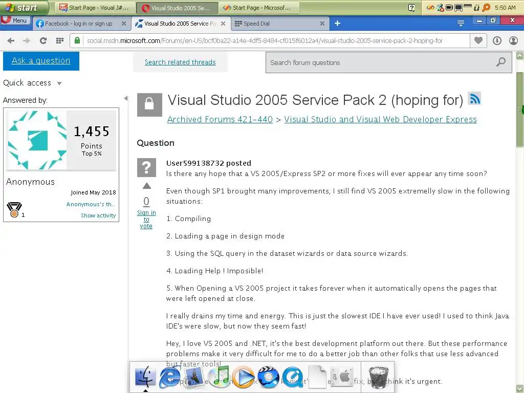Open the Finder icon in the dock
The width and height of the screenshot is (524, 393).
(145, 377)
